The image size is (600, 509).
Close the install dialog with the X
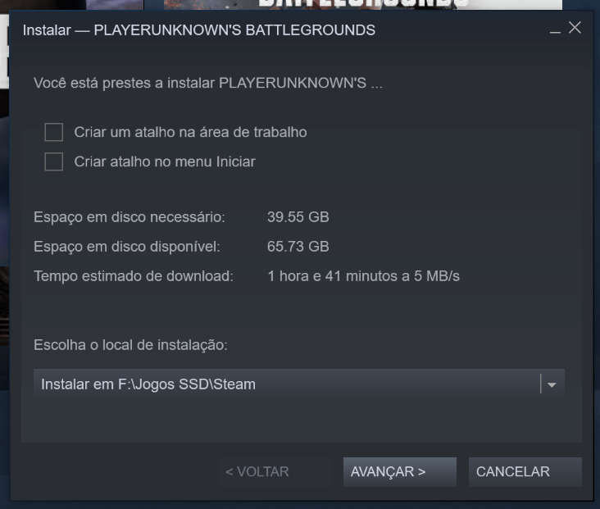[x=575, y=28]
